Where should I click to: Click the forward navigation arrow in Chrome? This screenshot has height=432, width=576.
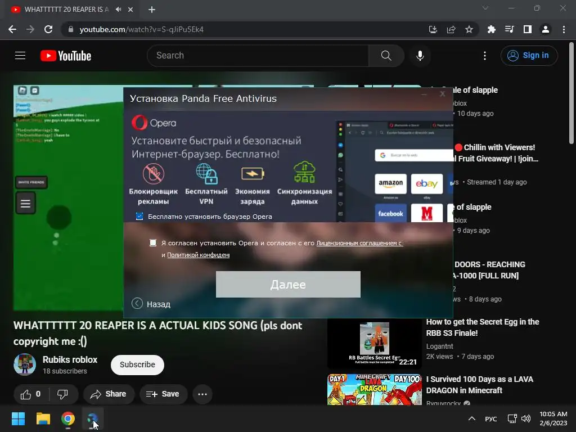tap(30, 29)
